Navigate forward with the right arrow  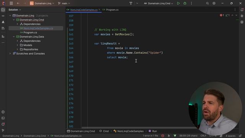pyautogui.click(x=24, y=3)
